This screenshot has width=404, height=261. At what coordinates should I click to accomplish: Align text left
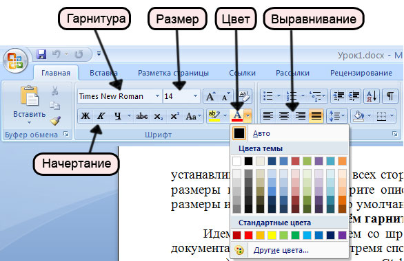(x=268, y=116)
